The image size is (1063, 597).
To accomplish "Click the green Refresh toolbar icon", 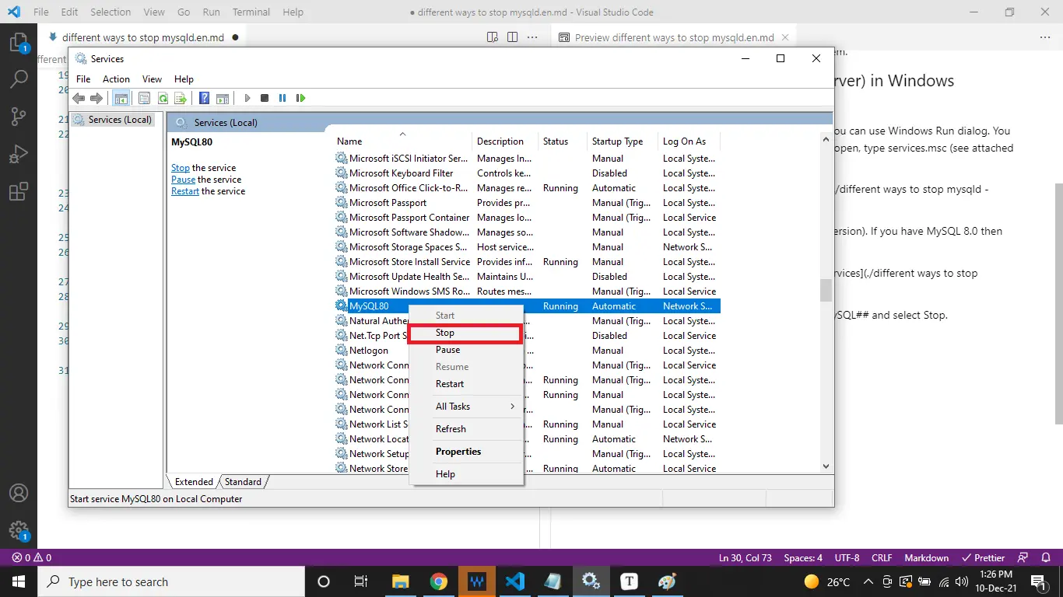I will [x=163, y=98].
